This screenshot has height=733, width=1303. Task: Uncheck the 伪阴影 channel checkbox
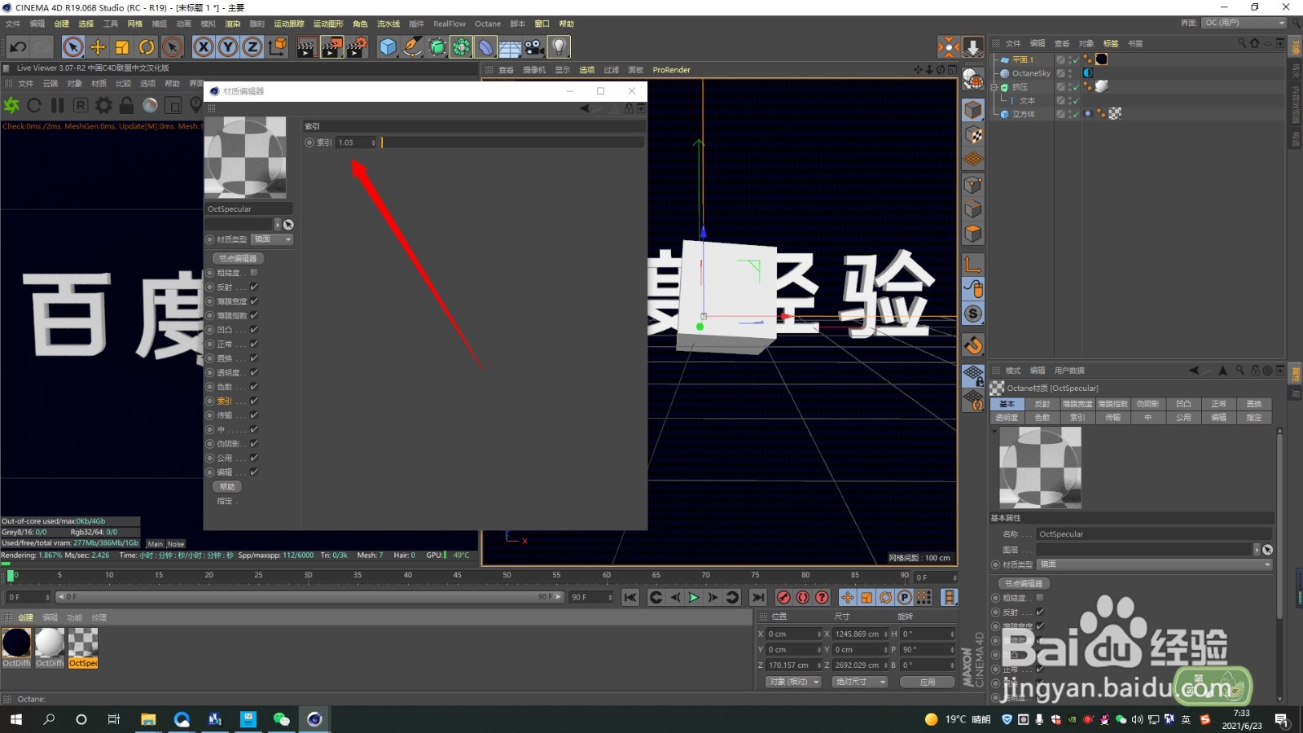[254, 444]
